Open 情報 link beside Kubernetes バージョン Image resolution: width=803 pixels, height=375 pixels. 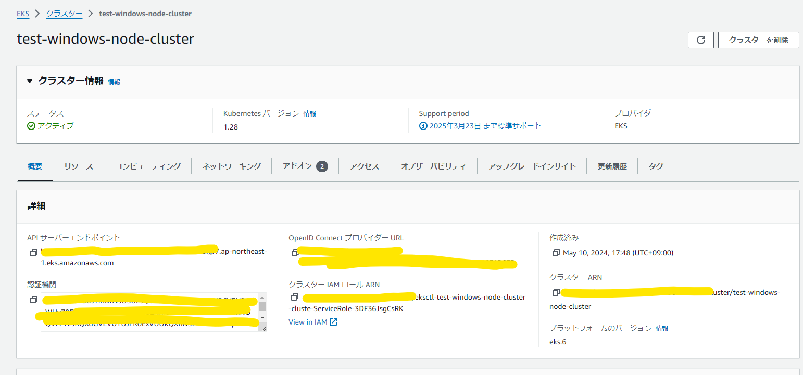pos(310,113)
